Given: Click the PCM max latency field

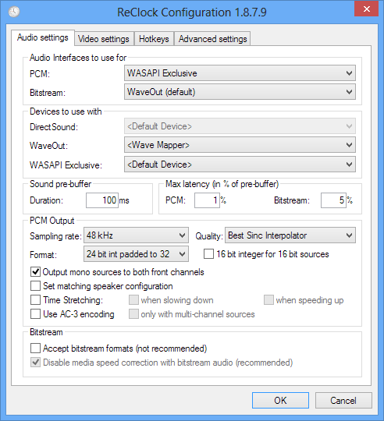Looking at the screenshot, I should point(207,200).
